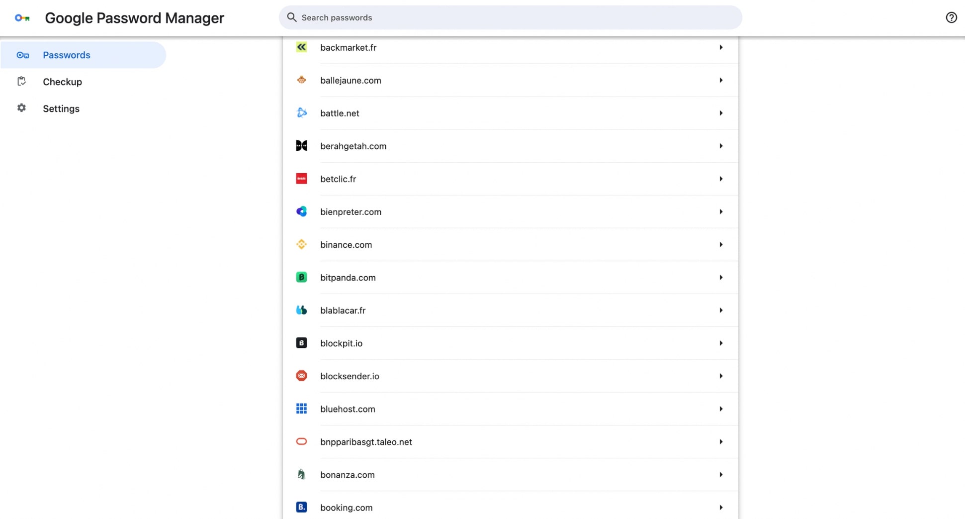Open the ballejaune.com password entry

coord(511,80)
